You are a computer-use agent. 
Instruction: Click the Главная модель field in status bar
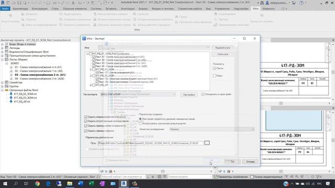[x=189, y=177]
